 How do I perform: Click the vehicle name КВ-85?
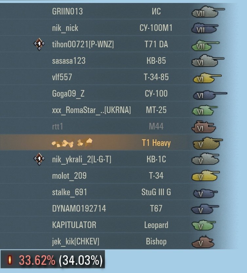(x=156, y=61)
